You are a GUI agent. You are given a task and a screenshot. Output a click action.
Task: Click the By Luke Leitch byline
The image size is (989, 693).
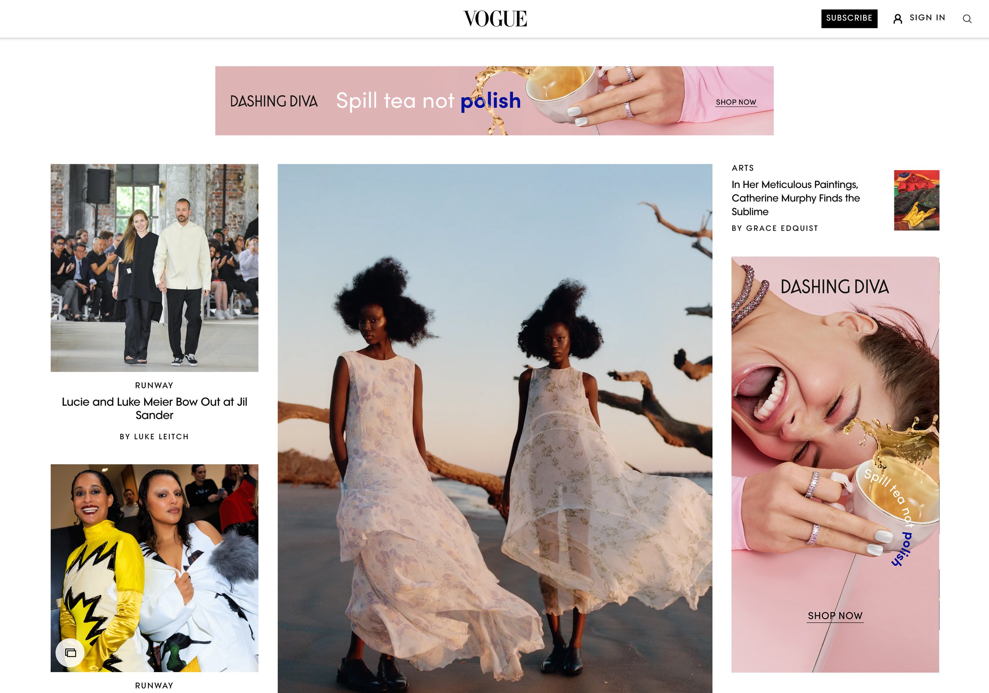click(x=154, y=437)
